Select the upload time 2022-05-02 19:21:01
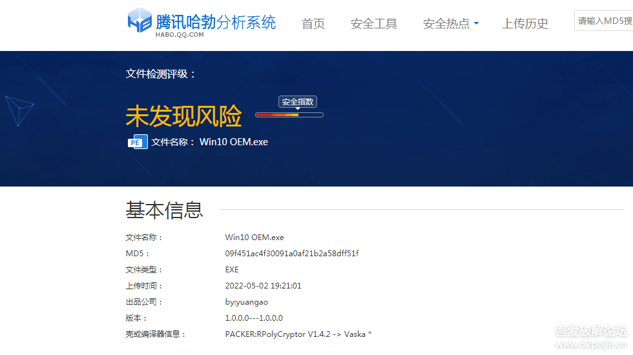Screen dimensions: 633x355 (x=264, y=285)
